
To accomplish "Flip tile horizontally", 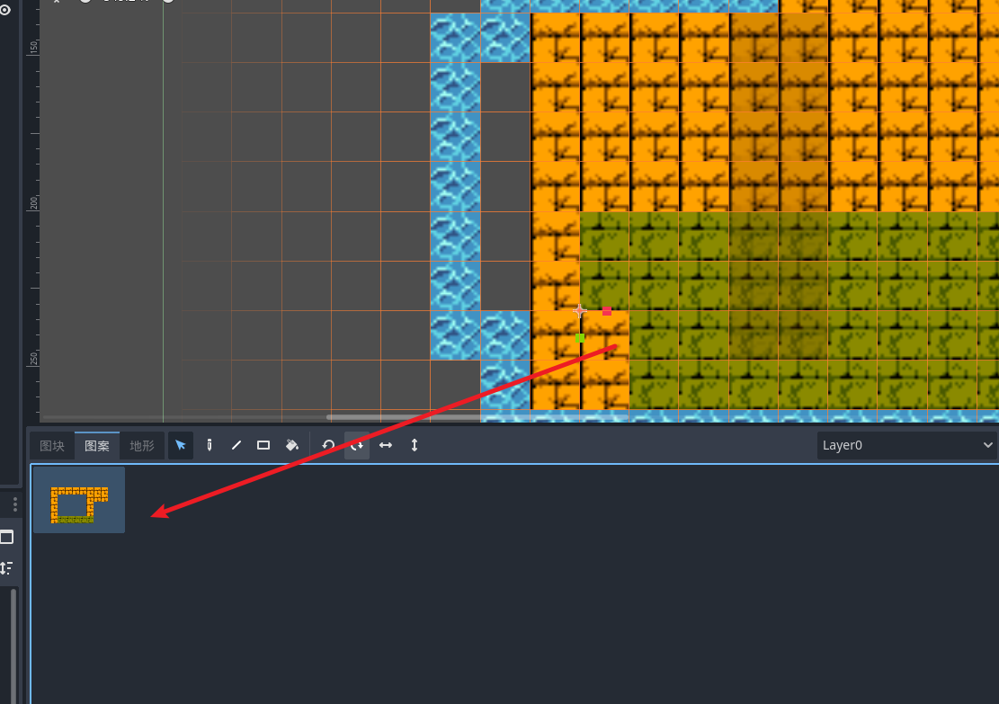I will pyautogui.click(x=386, y=445).
